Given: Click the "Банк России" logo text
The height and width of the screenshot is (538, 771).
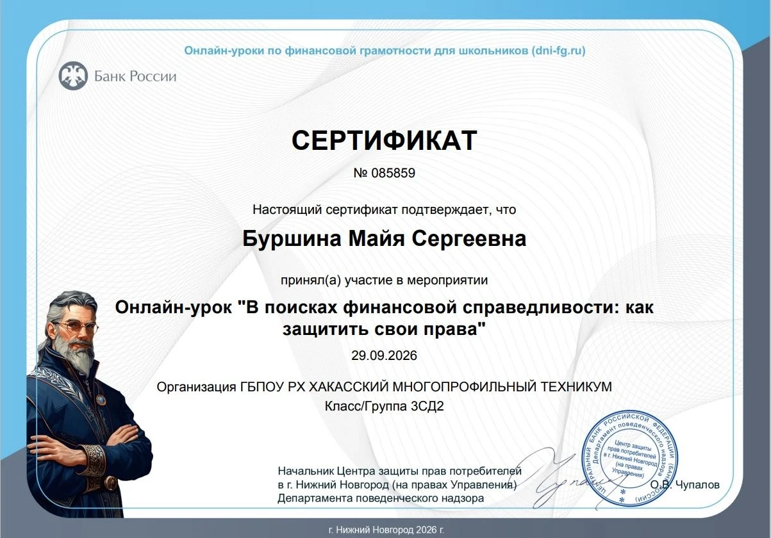Looking at the screenshot, I should [x=135, y=77].
